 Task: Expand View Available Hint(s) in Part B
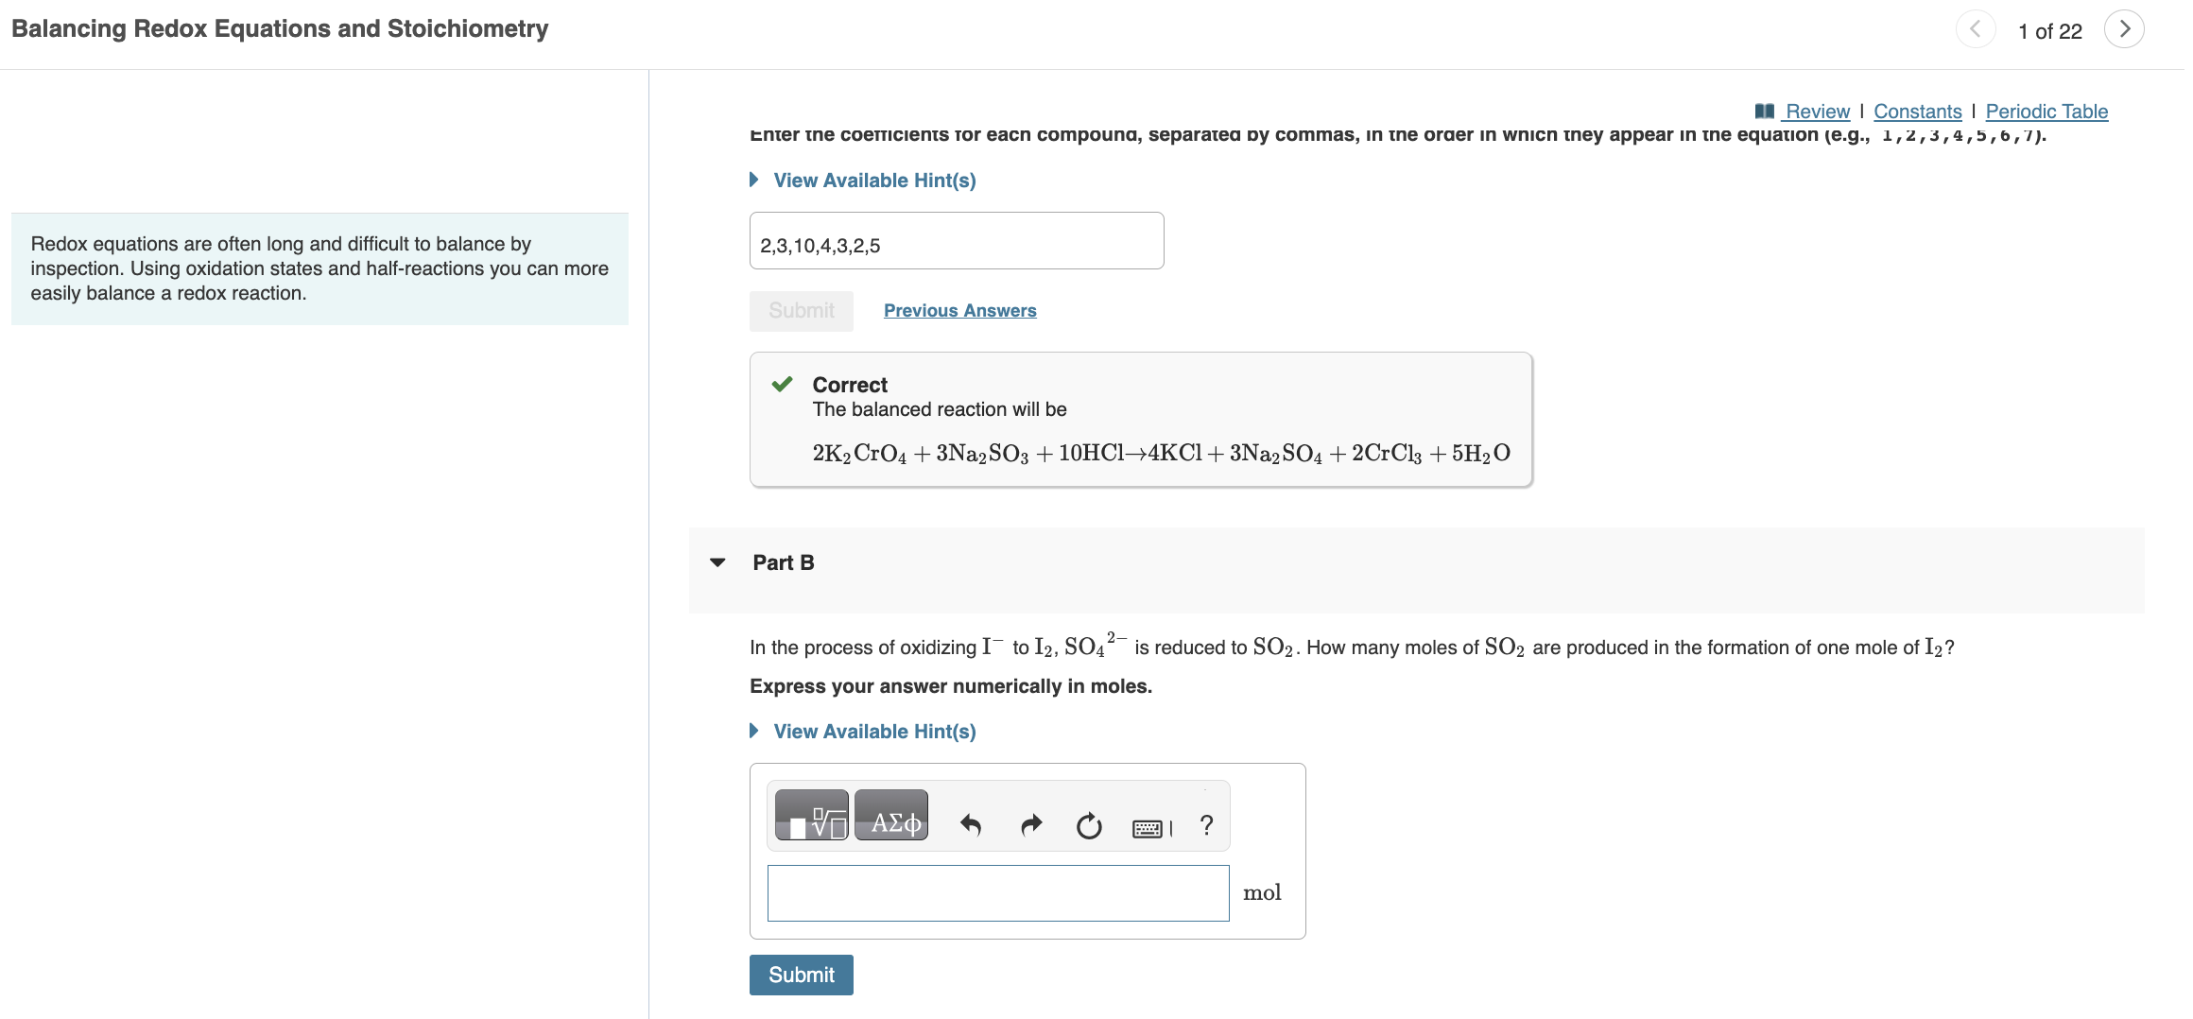tap(873, 731)
